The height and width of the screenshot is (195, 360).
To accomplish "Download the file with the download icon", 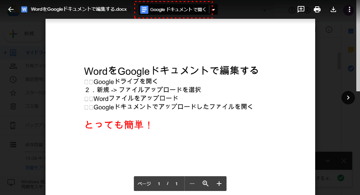I will click(x=333, y=9).
